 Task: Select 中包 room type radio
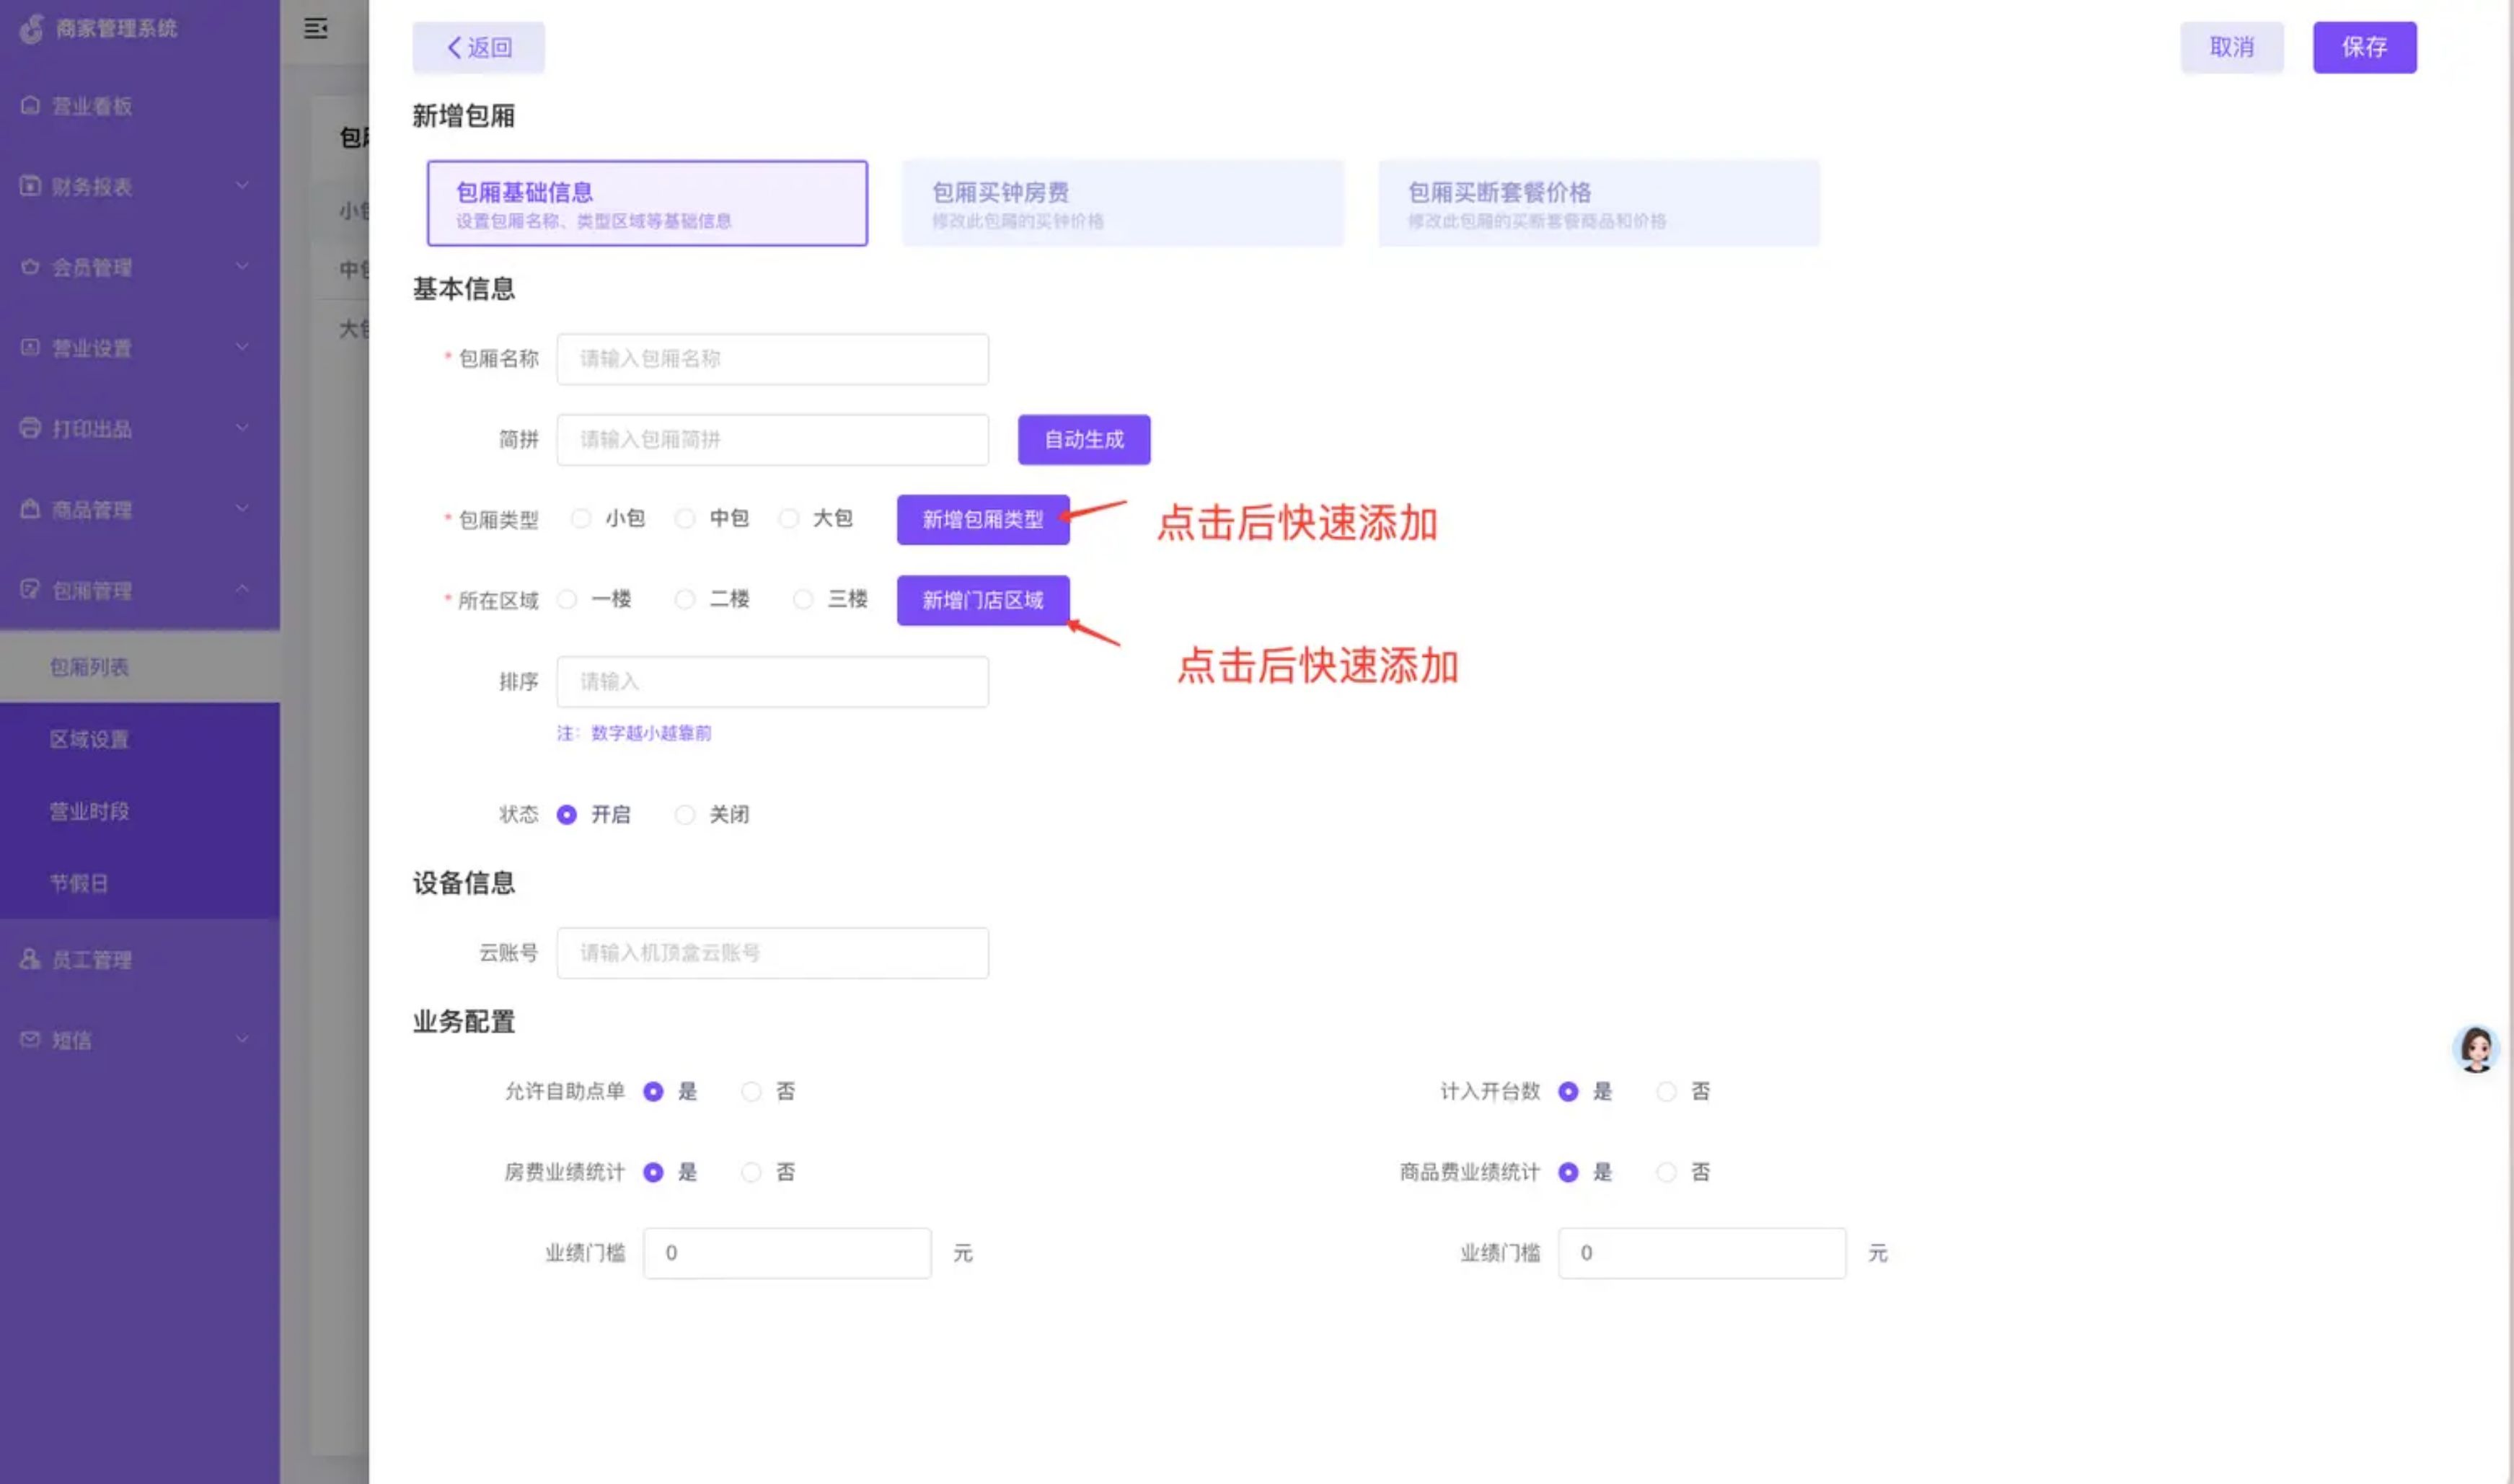(x=685, y=518)
